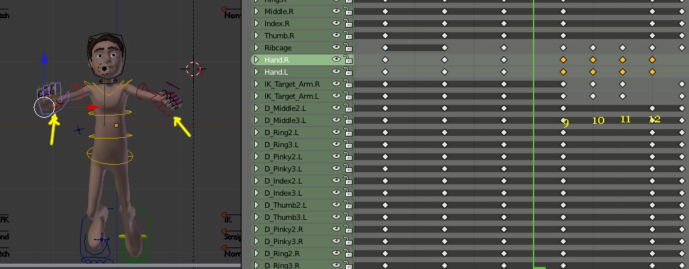Image resolution: width=689 pixels, height=269 pixels.
Task: Select the Middle.R channel name
Action: 279,11
